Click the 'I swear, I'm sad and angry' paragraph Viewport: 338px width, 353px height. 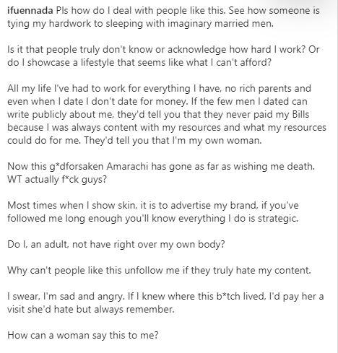coord(165,302)
